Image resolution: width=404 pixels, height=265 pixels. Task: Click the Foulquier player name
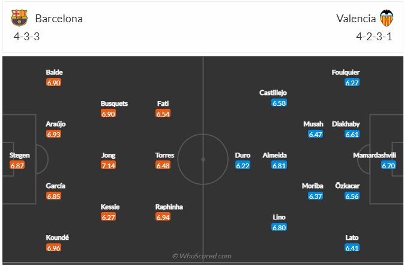tap(346, 72)
